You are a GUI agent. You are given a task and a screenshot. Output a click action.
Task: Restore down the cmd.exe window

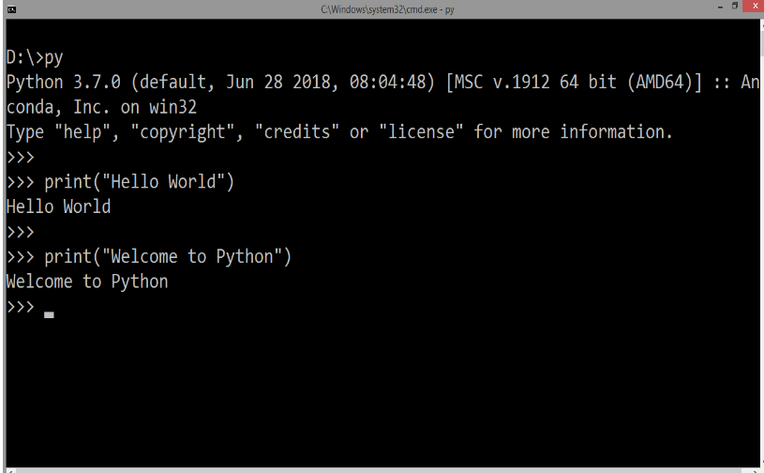734,7
